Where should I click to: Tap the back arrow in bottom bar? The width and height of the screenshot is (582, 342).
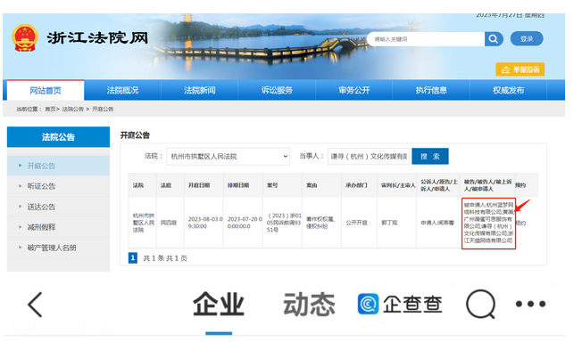coord(35,305)
